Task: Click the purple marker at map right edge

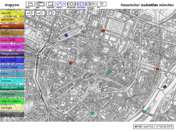Action: point(165,87)
